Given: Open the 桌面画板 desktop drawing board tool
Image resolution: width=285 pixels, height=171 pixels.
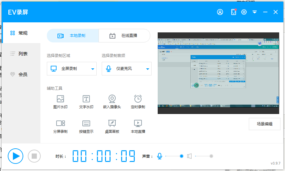Looking at the screenshot, I should pos(112,127).
